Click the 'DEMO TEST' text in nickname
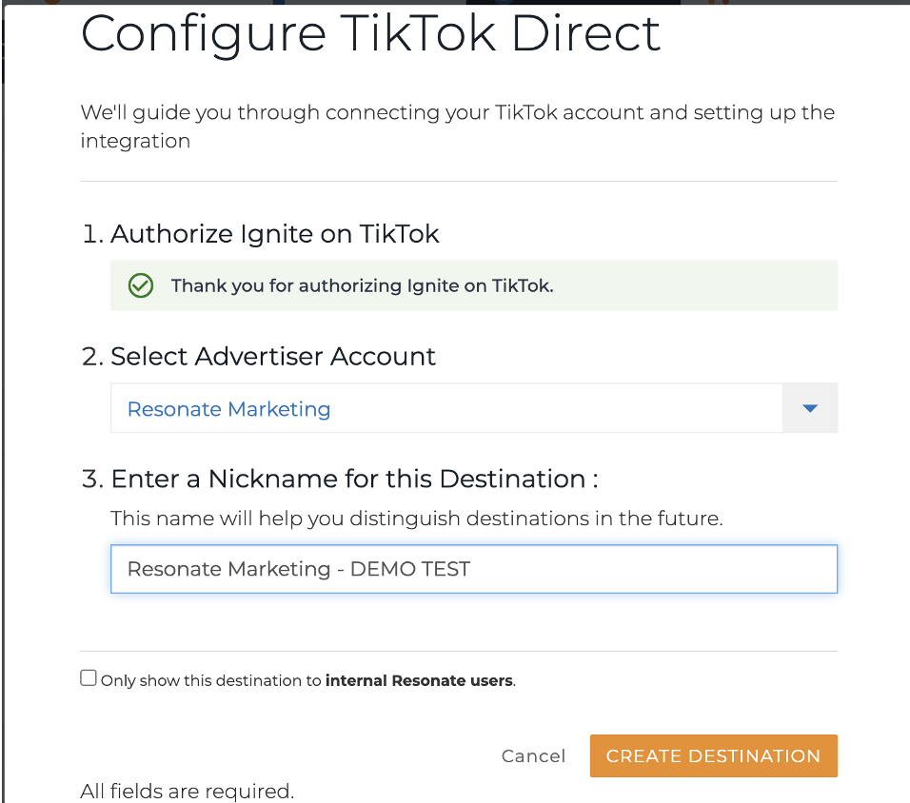Screen dimensions: 910x803 [410, 569]
